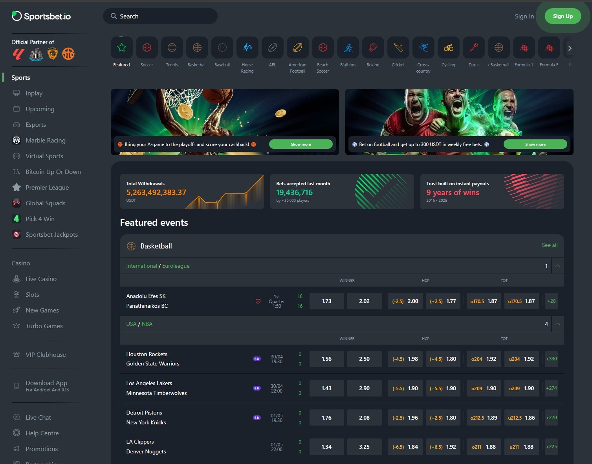
Task: Open Live Casino in sidebar
Action: (x=41, y=279)
